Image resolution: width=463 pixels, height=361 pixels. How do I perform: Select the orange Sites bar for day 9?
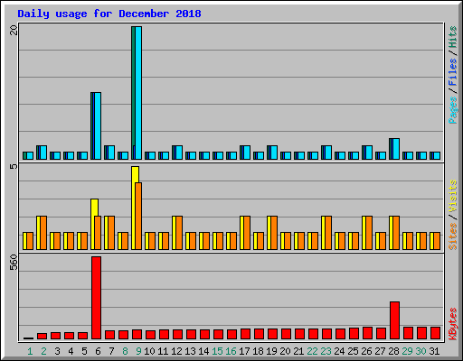pos(138,216)
